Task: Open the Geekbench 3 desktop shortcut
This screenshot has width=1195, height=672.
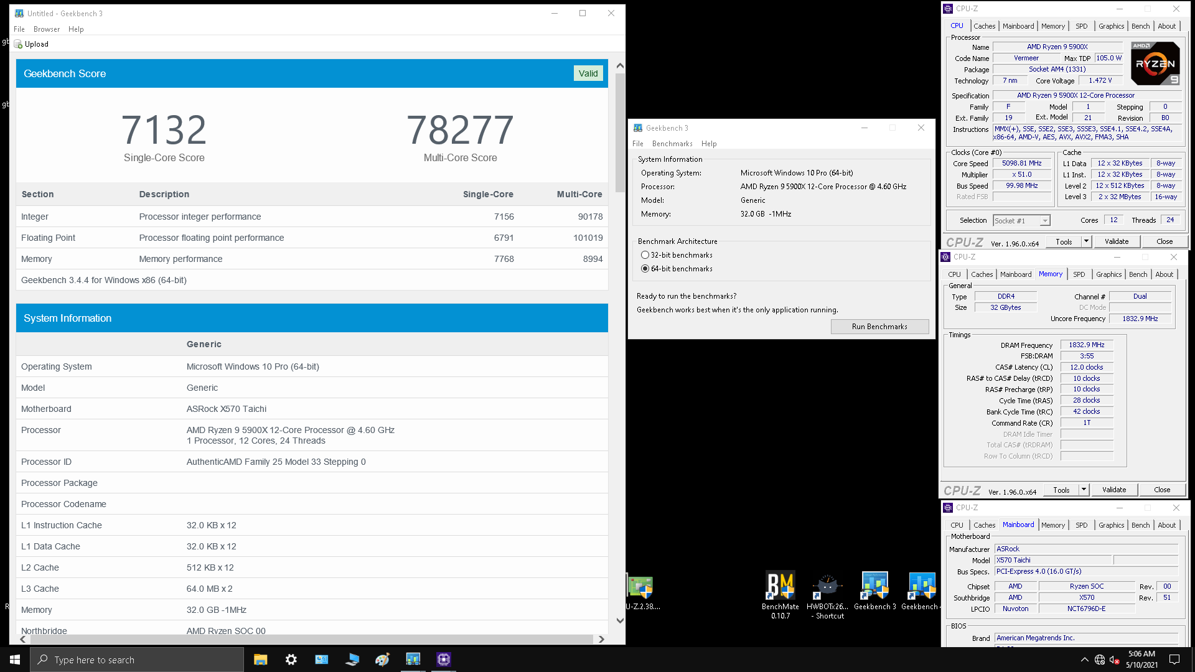Action: [x=874, y=591]
